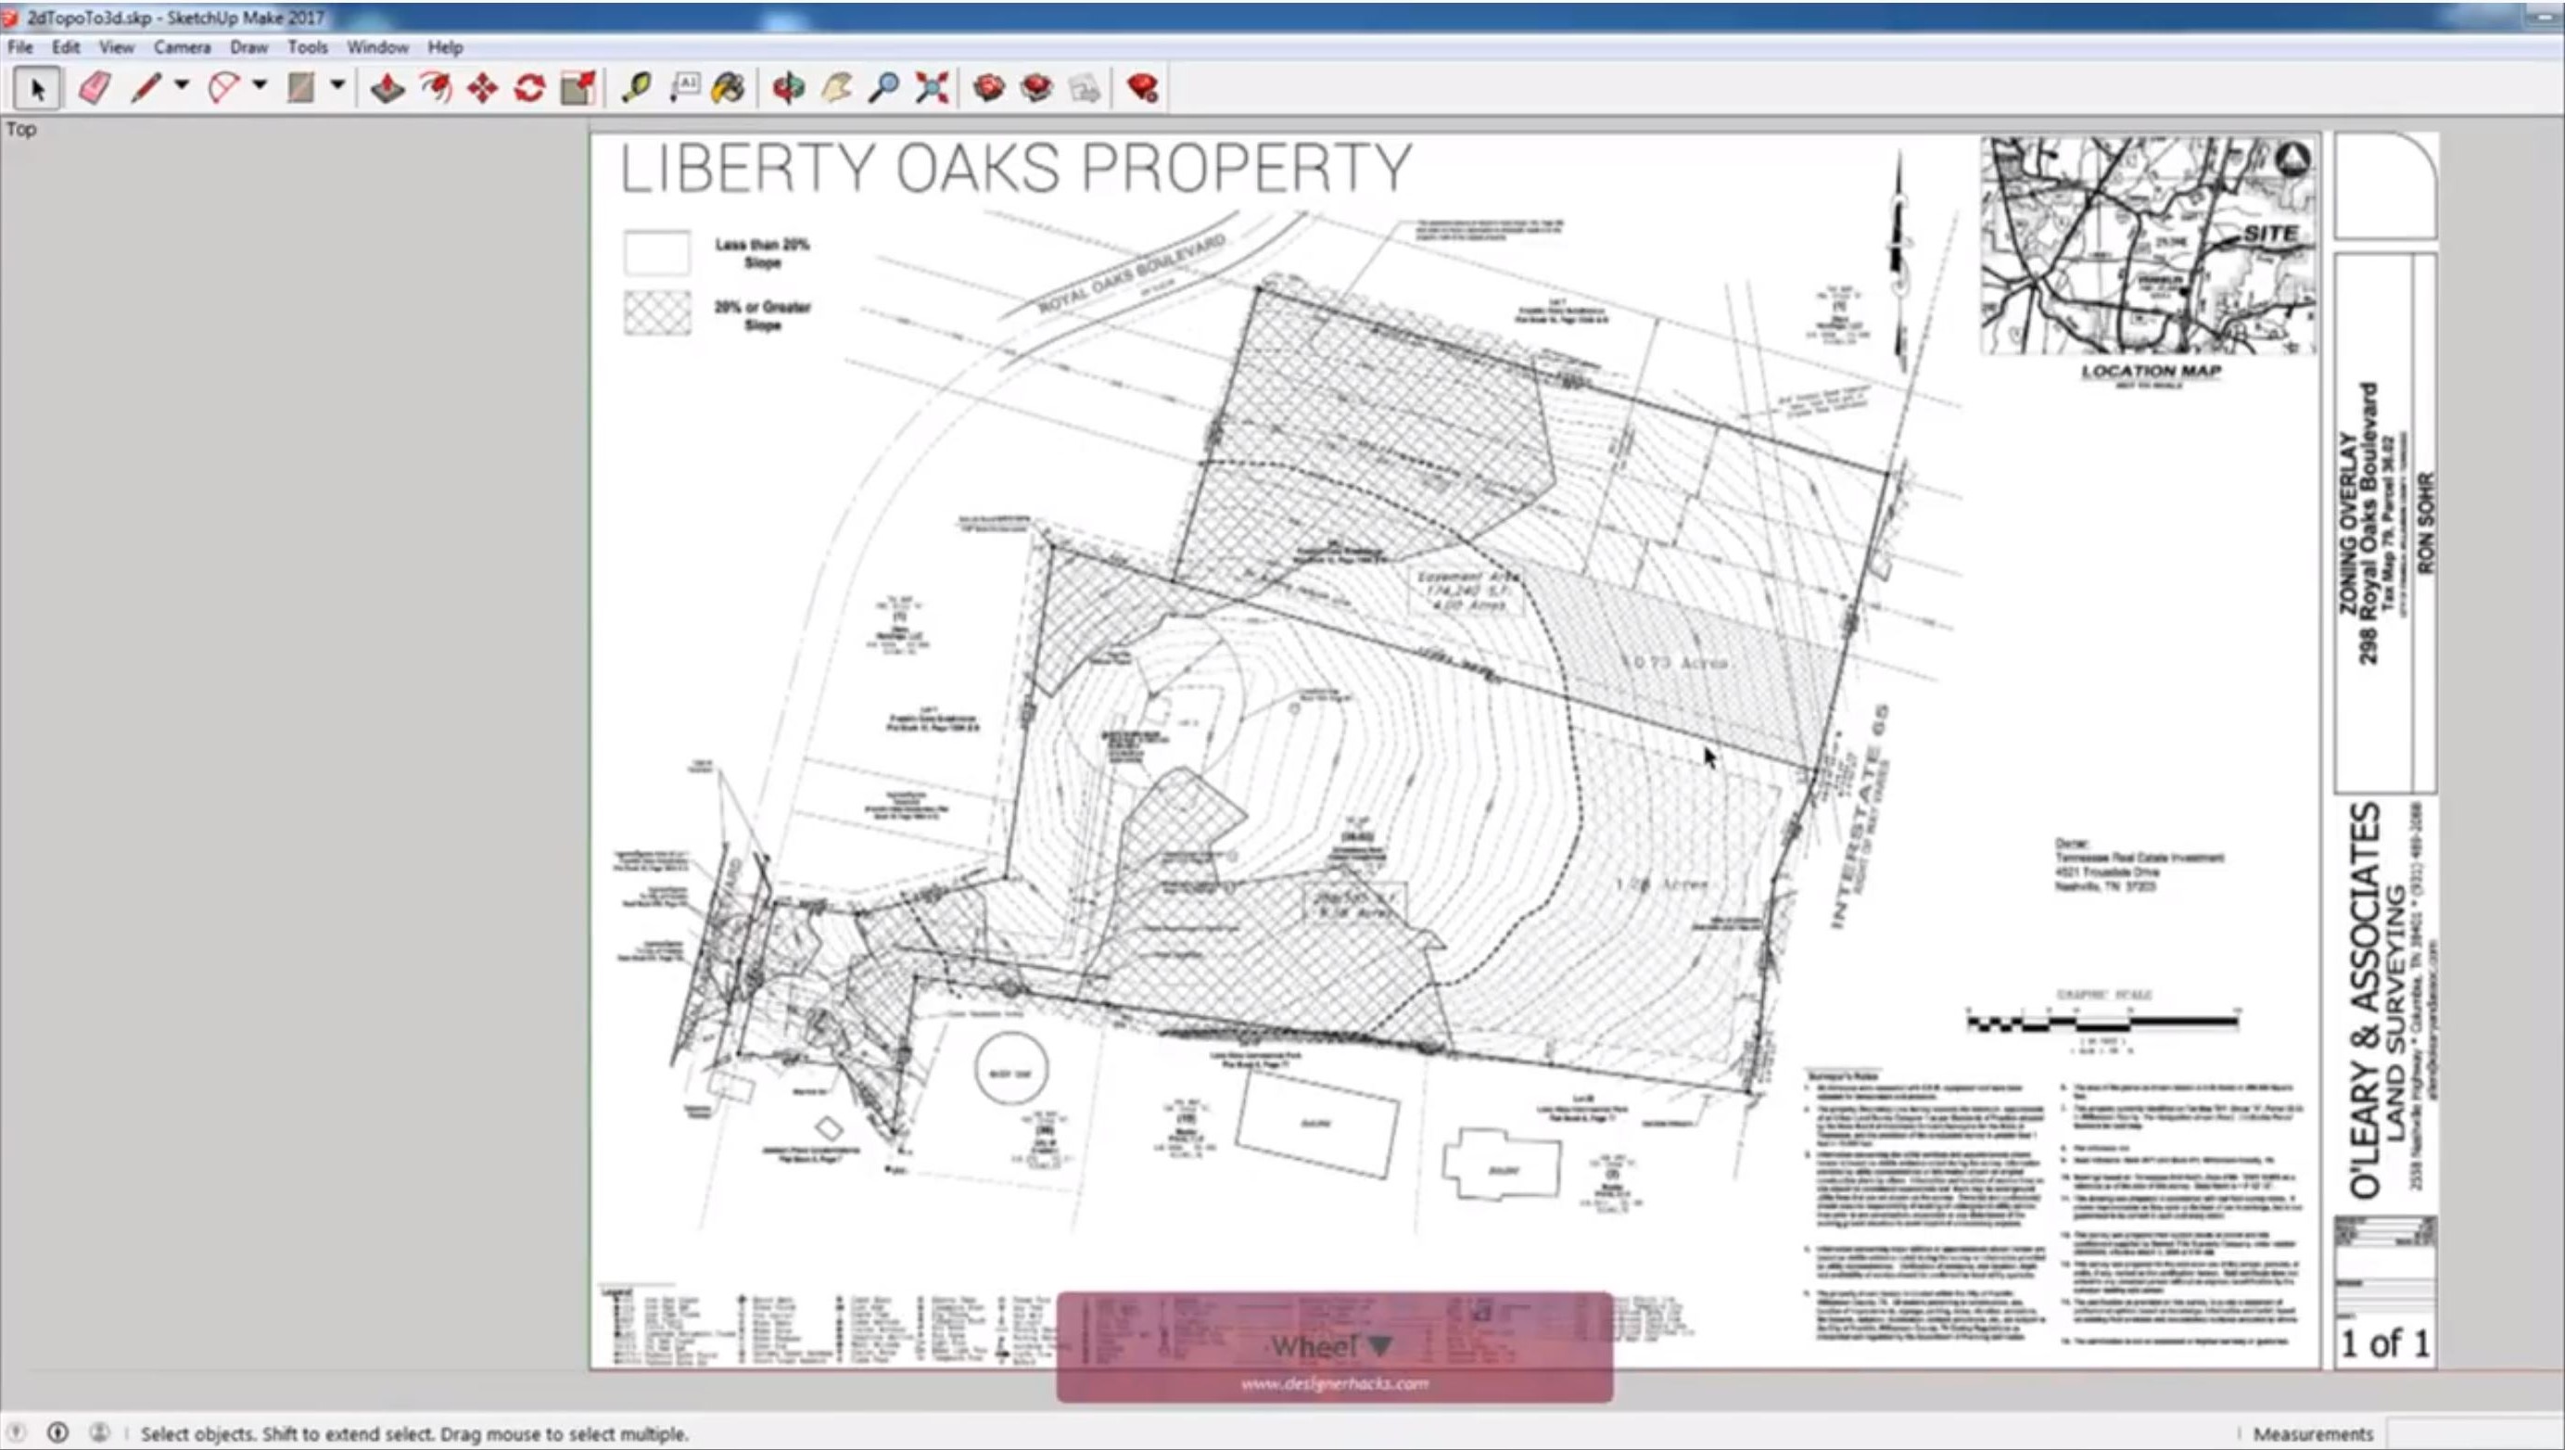
Task: Open the Tools menu
Action: click(x=308, y=46)
